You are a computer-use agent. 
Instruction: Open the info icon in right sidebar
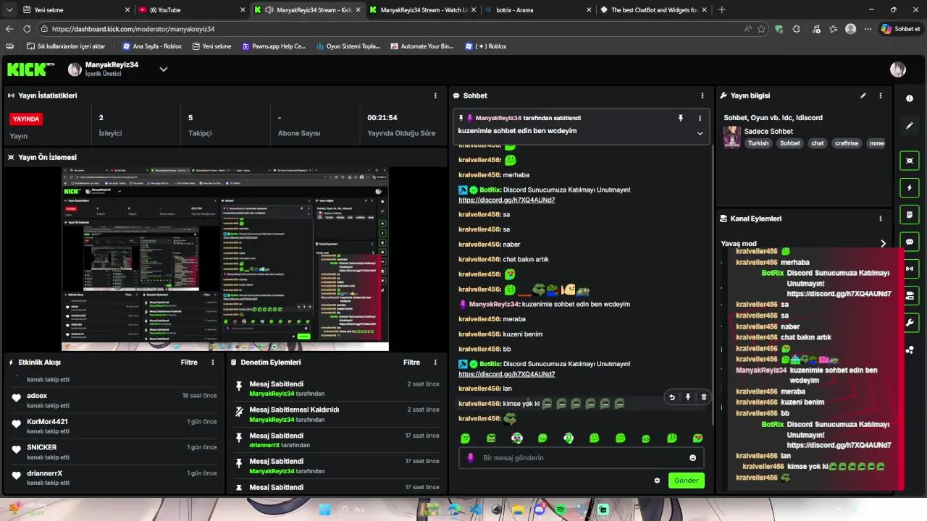pyautogui.click(x=910, y=98)
